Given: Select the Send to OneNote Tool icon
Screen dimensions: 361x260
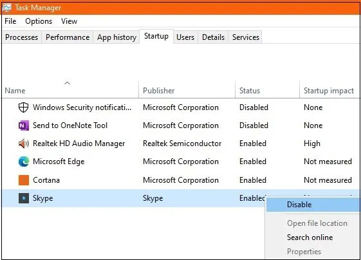Looking at the screenshot, I should (x=24, y=125).
